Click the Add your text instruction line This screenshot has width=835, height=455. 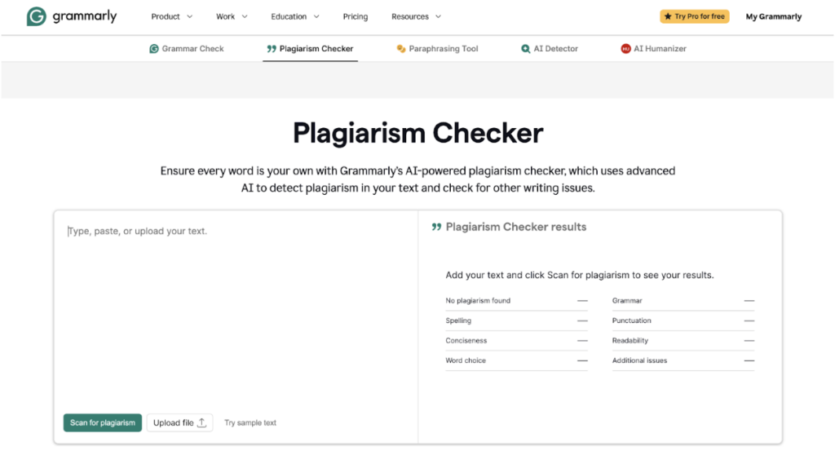[x=580, y=275]
